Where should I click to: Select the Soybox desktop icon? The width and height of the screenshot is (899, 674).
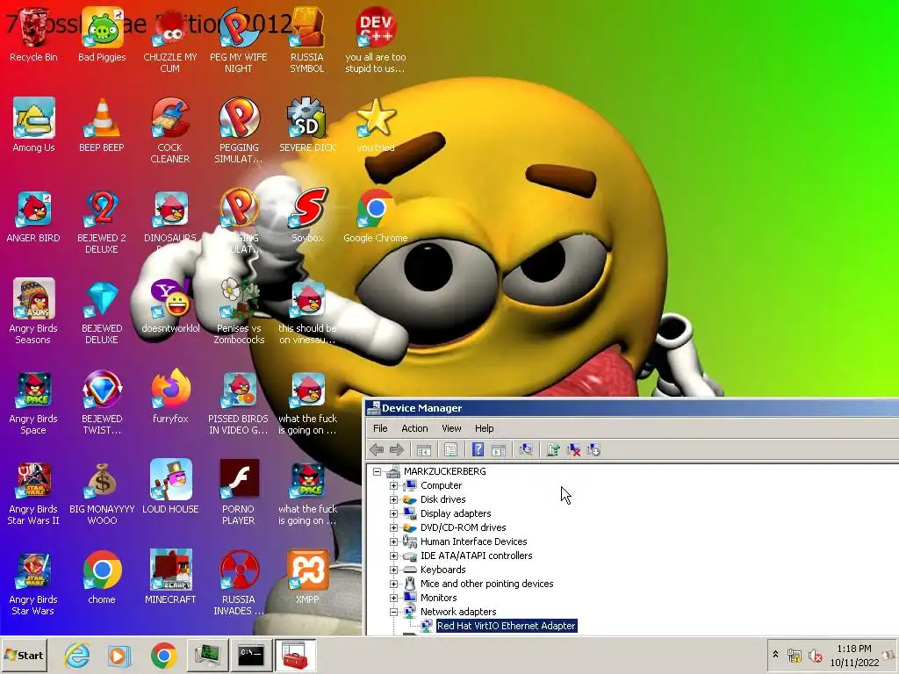(307, 217)
